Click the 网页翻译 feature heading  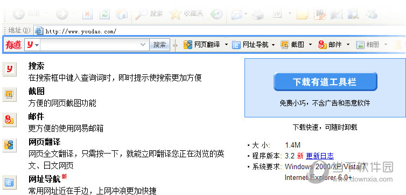click(44, 142)
